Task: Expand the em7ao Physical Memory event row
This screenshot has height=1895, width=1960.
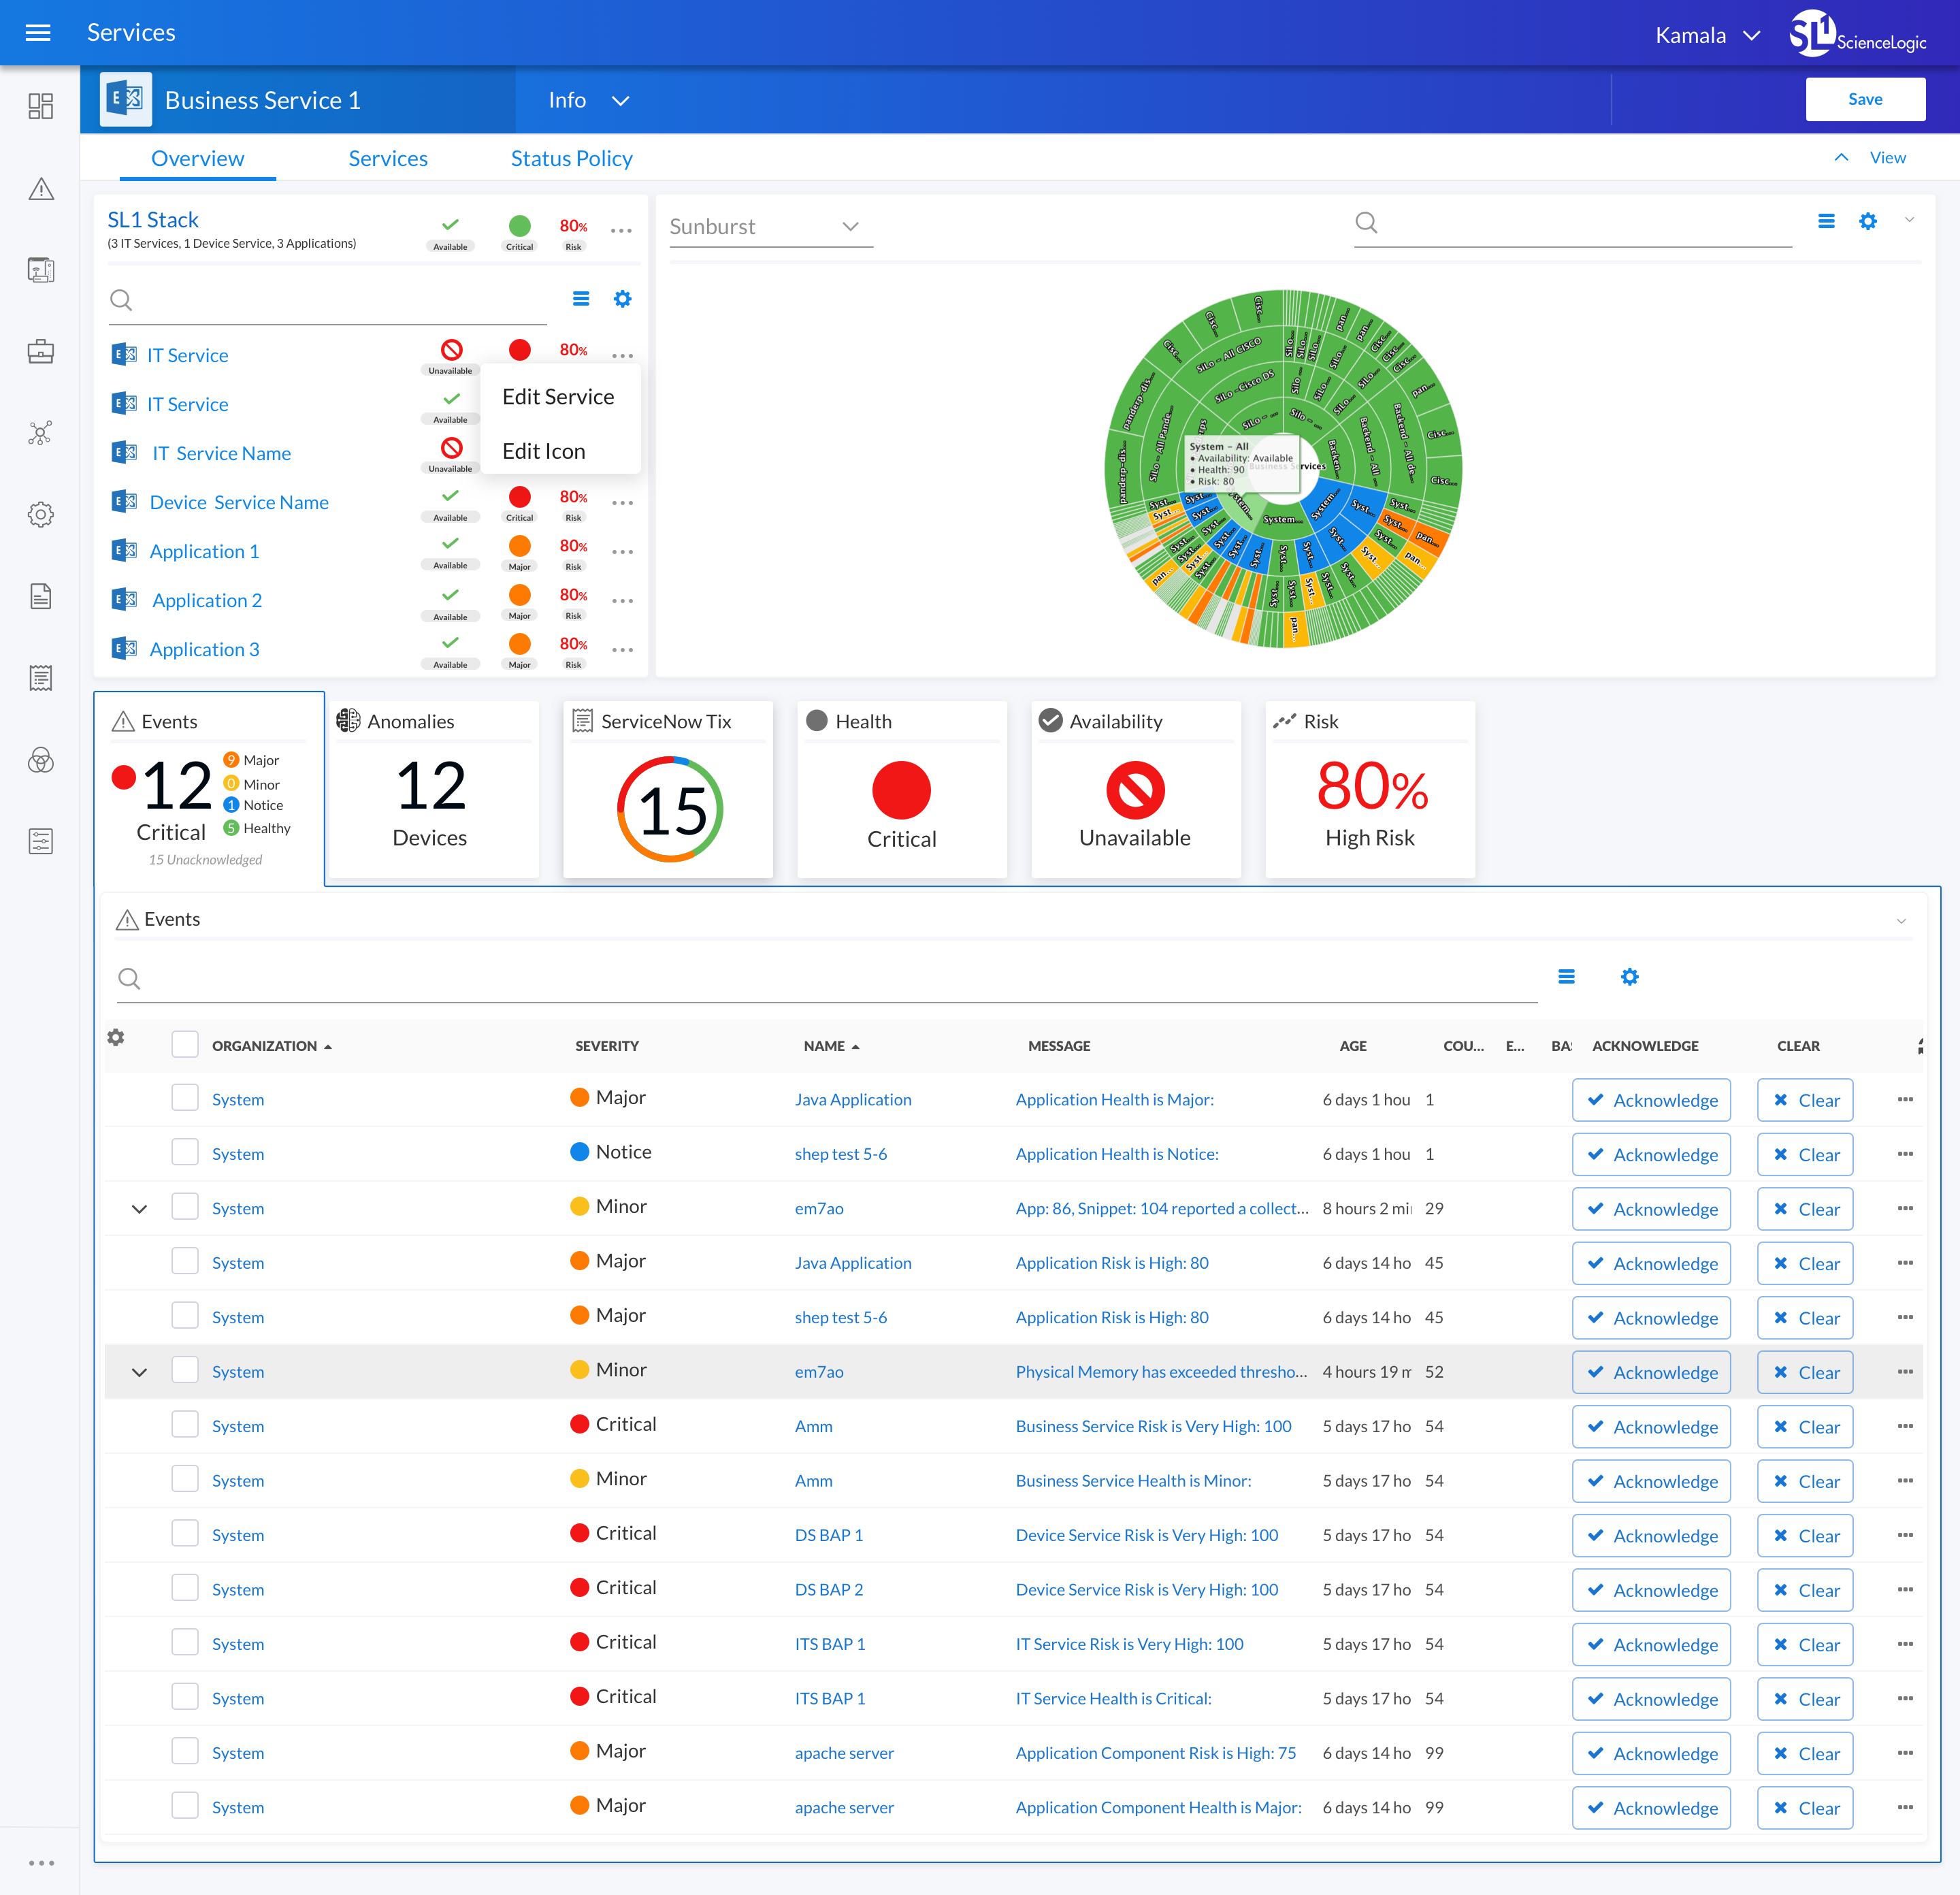Action: pos(140,1372)
